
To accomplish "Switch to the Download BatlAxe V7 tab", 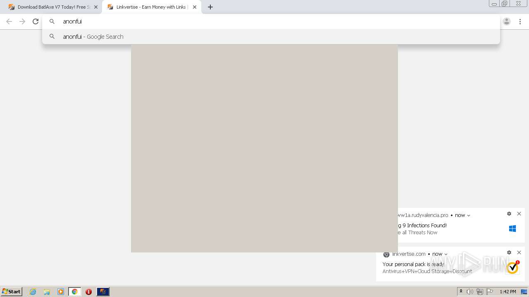I will (51, 7).
